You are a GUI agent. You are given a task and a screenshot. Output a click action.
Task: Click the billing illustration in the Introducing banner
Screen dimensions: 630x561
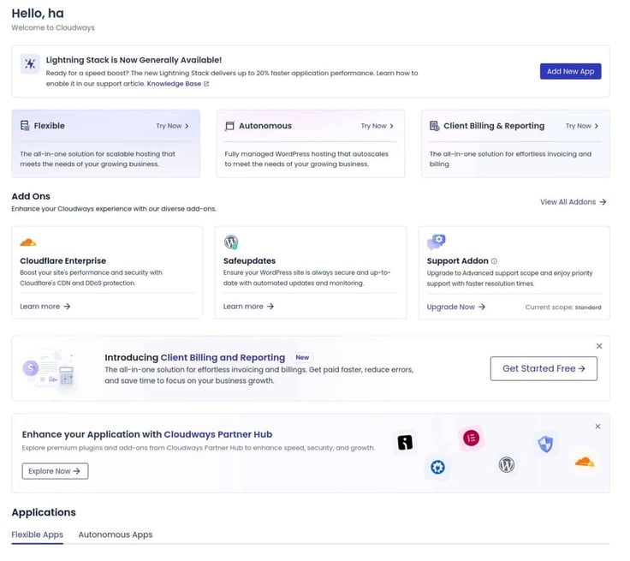pos(50,368)
